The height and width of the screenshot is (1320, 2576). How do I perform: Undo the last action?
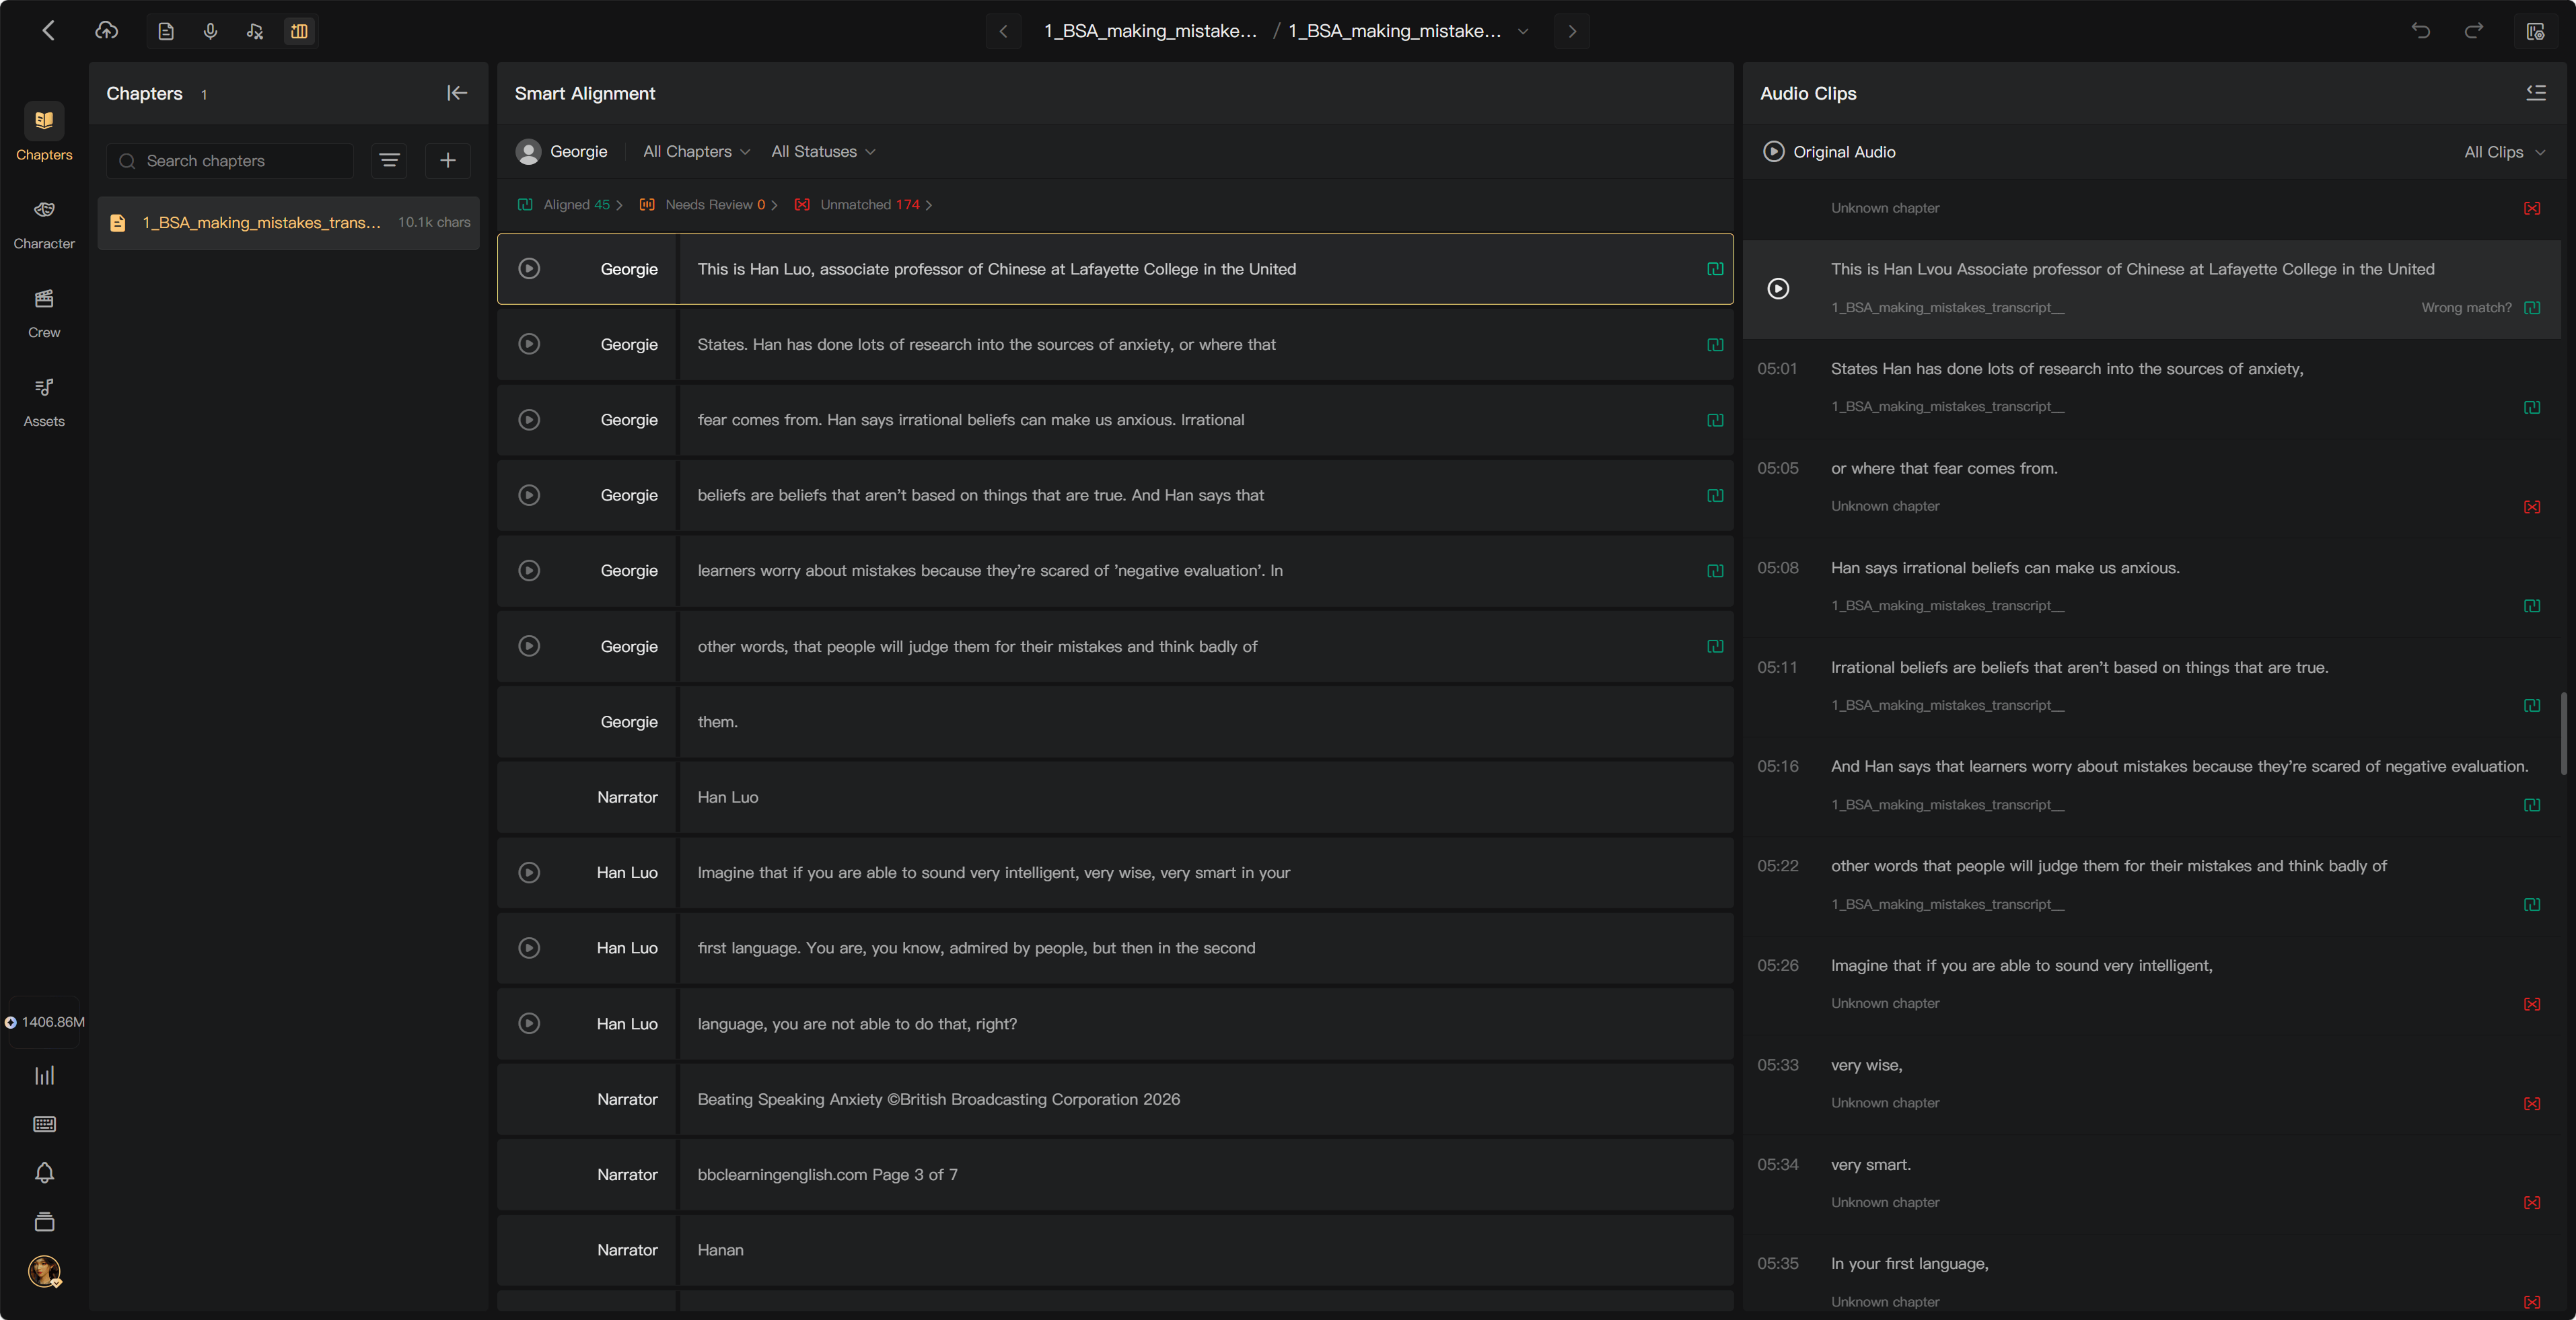coord(2420,31)
